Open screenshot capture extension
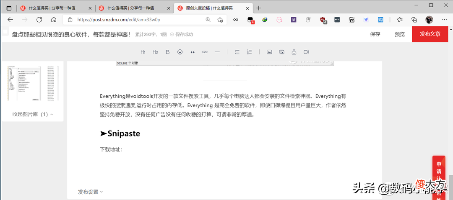 351,20
